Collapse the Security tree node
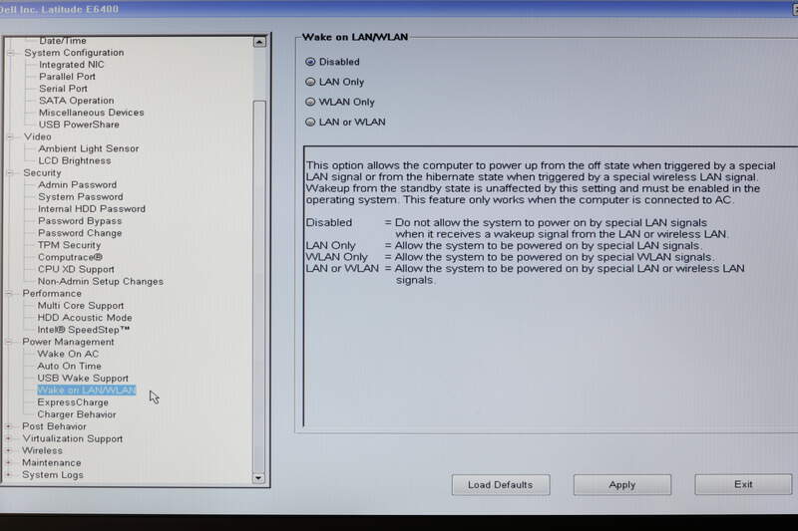This screenshot has height=531, width=798. pos(10,172)
